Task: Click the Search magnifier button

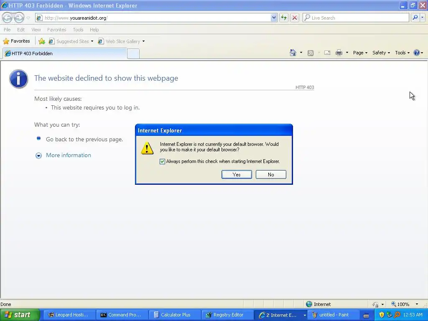Action: 415,18
